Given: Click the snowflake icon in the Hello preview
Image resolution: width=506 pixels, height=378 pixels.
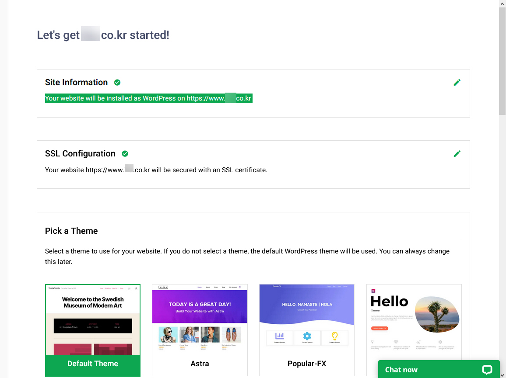Looking at the screenshot, I should (440, 342).
